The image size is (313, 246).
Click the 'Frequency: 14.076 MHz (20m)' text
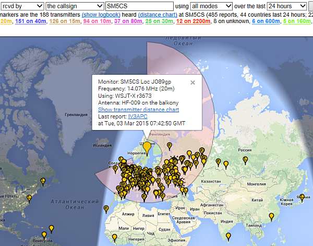click(x=136, y=89)
